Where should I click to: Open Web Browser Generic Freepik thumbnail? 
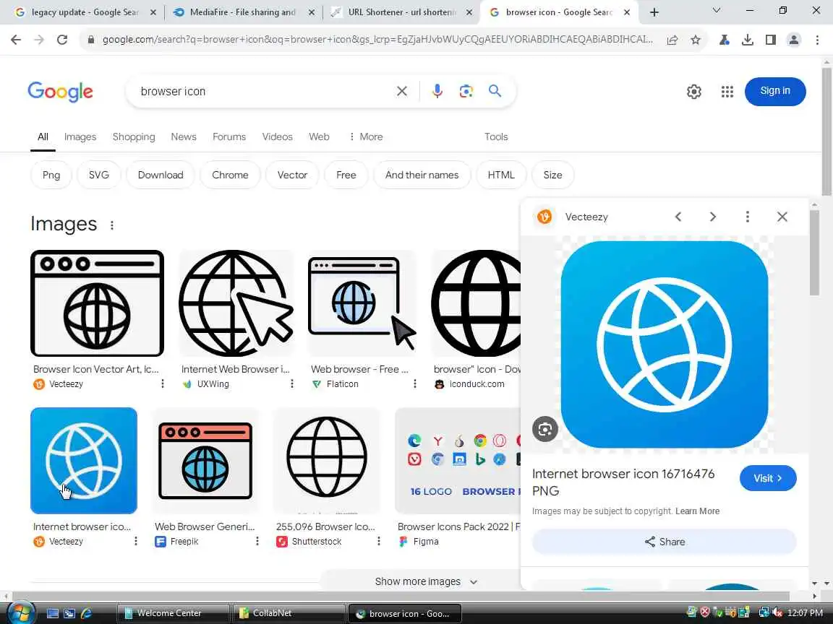click(x=205, y=461)
